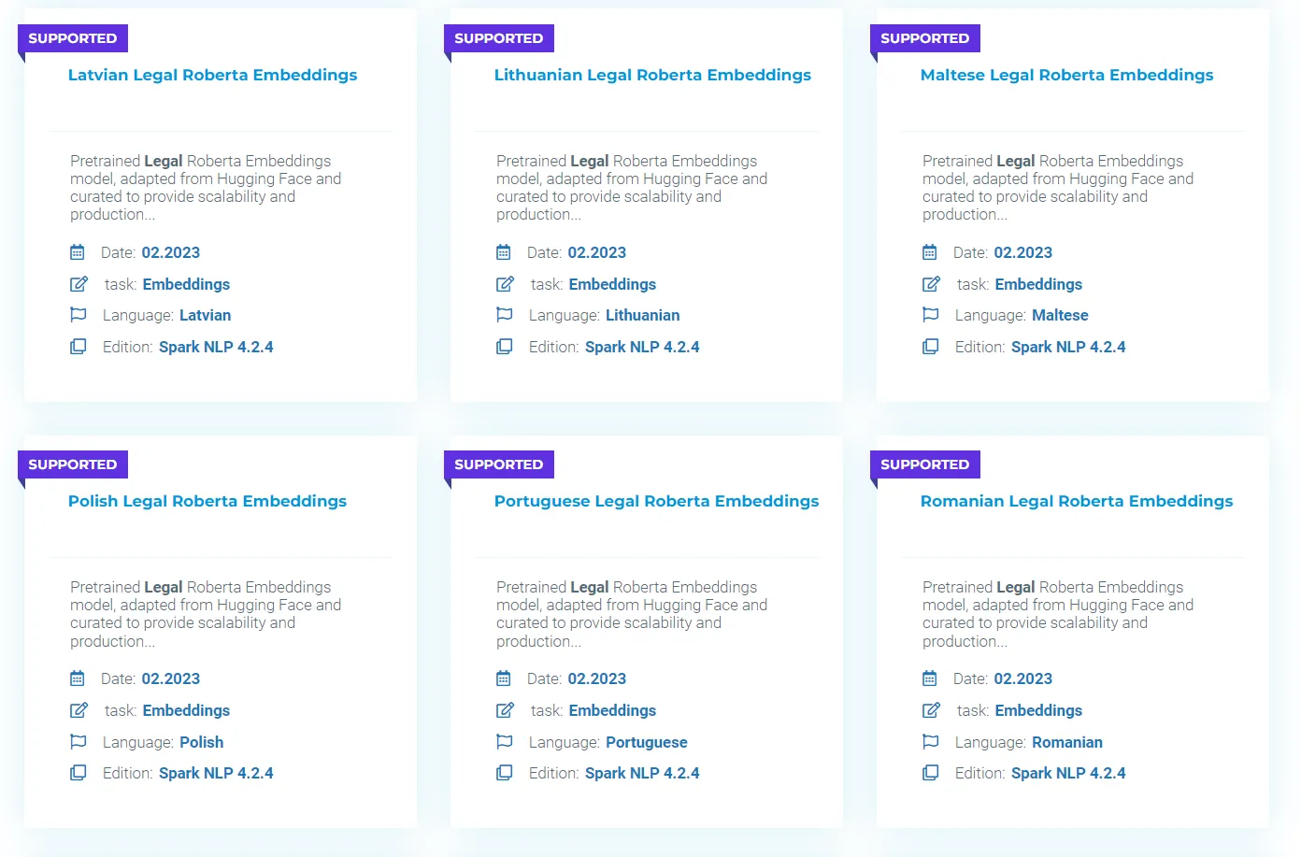Open Portuguese Legal Roberta Embeddings title
The width and height of the screenshot is (1301, 857).
pos(656,501)
